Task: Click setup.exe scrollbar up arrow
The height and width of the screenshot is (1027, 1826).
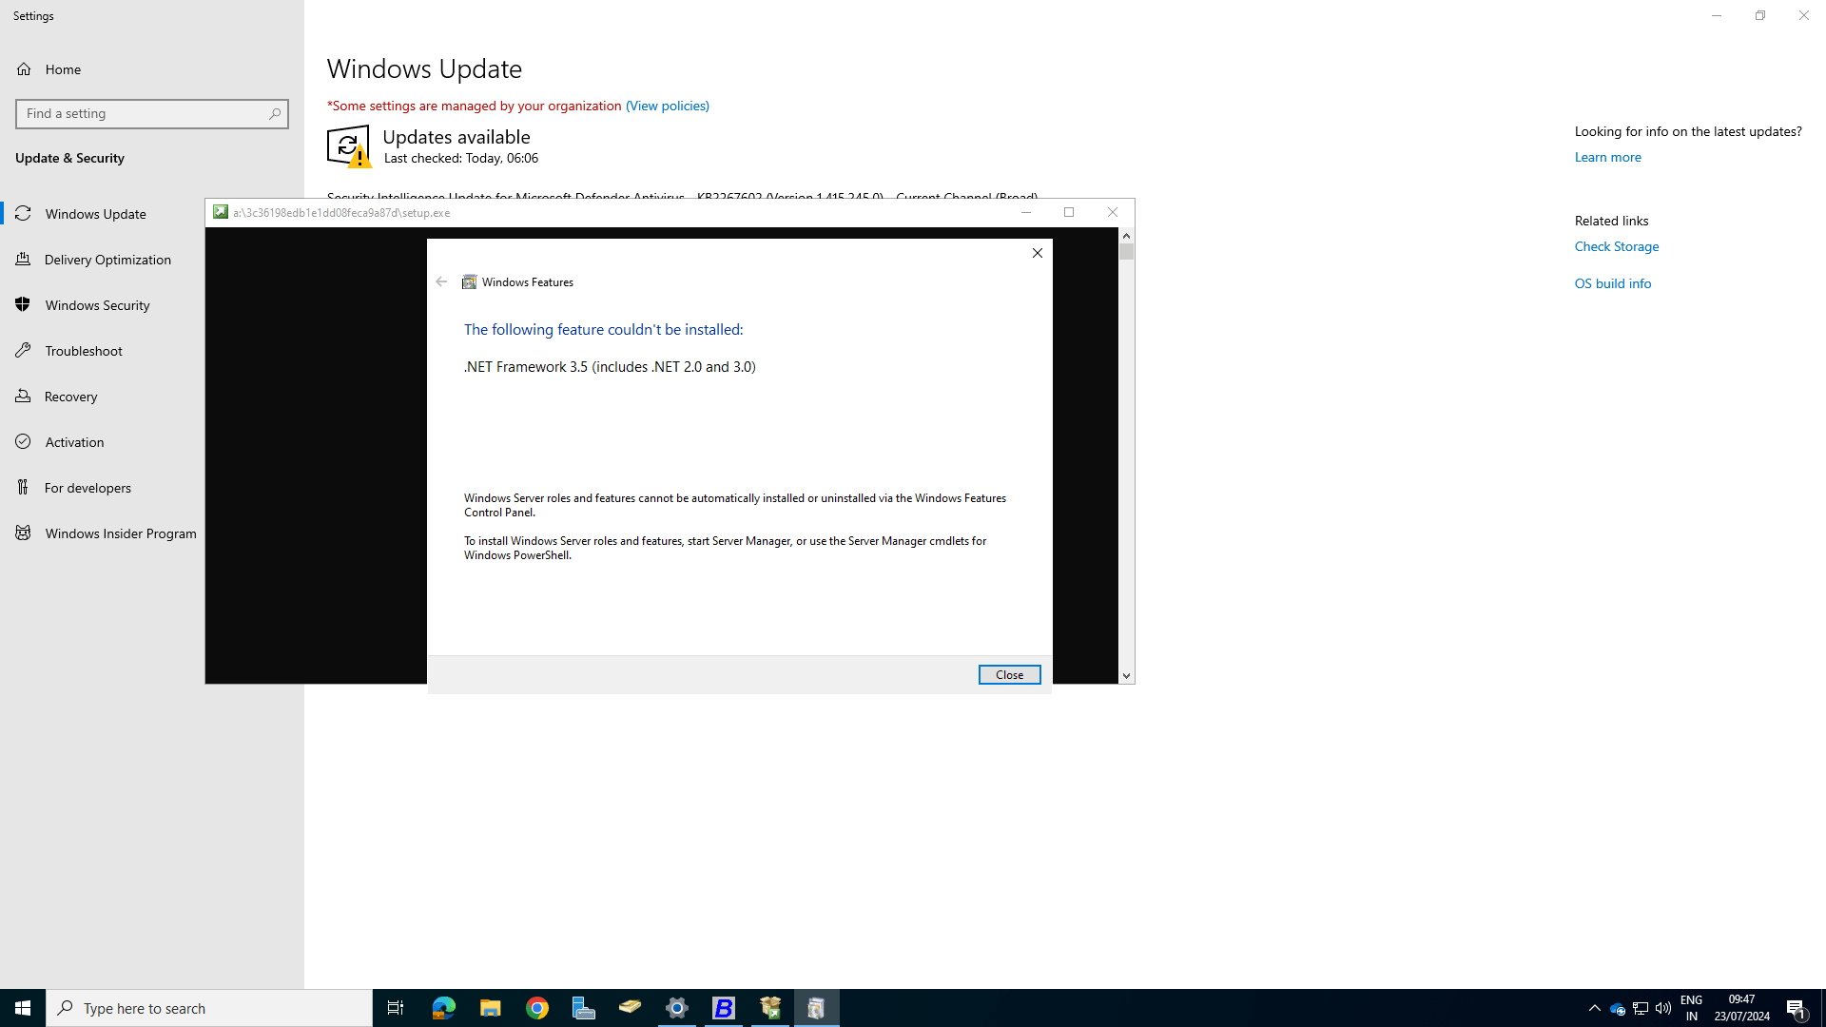Action: tap(1126, 235)
